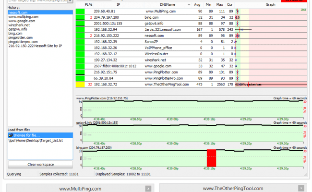Click the folder icon beside Browse for file

(11, 135)
